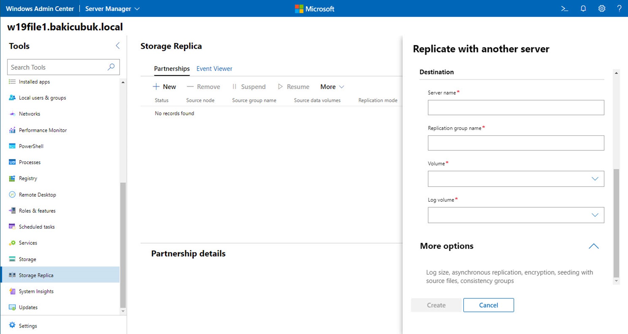Collapse More options chevron
628x334 pixels.
point(594,246)
